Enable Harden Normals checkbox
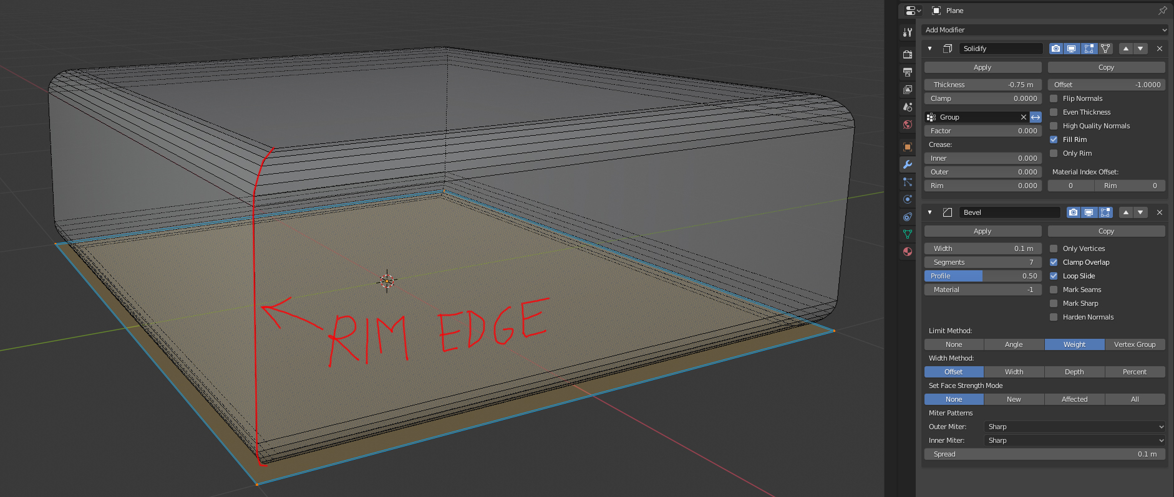The height and width of the screenshot is (497, 1174). point(1054,317)
